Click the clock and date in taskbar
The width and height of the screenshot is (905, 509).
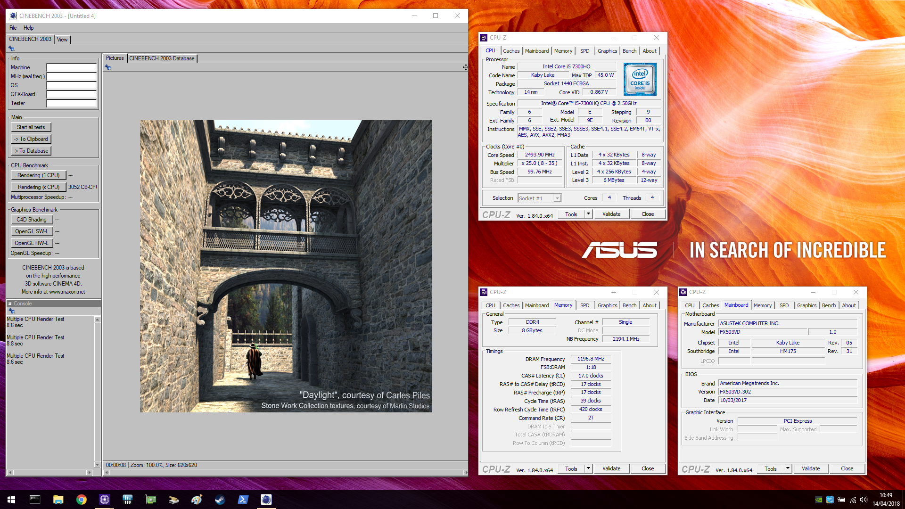[886, 500]
